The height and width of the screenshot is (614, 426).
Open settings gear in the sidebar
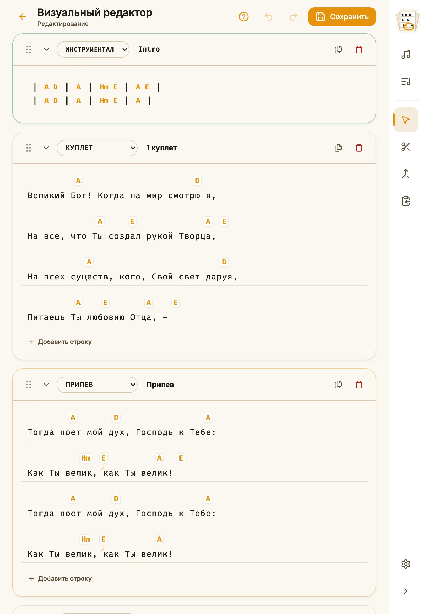pyautogui.click(x=405, y=564)
